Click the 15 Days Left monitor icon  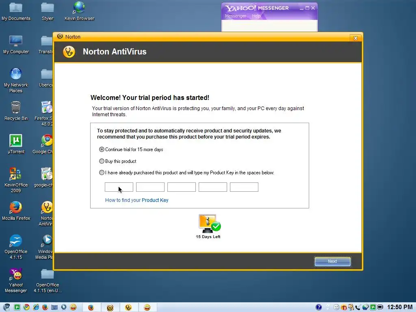pyautogui.click(x=209, y=224)
